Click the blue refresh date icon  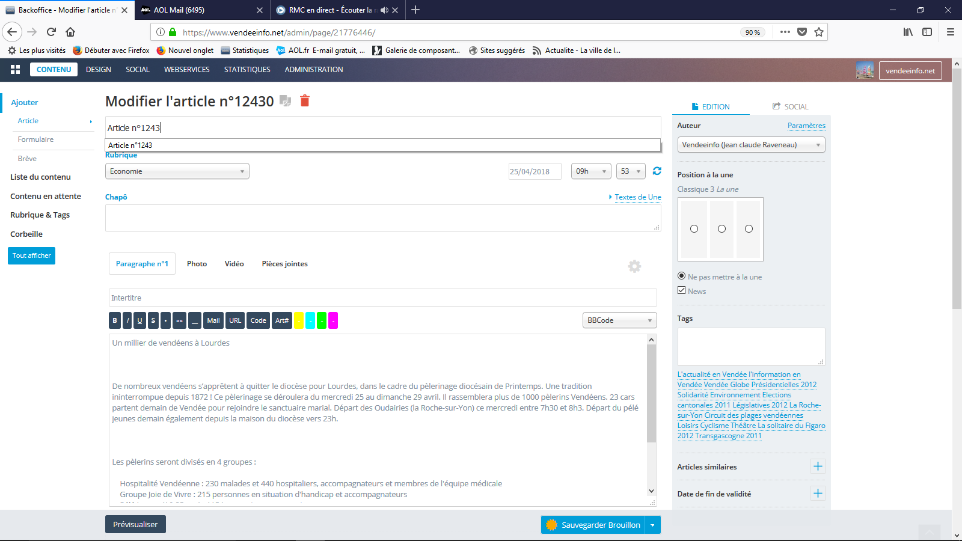(x=657, y=171)
